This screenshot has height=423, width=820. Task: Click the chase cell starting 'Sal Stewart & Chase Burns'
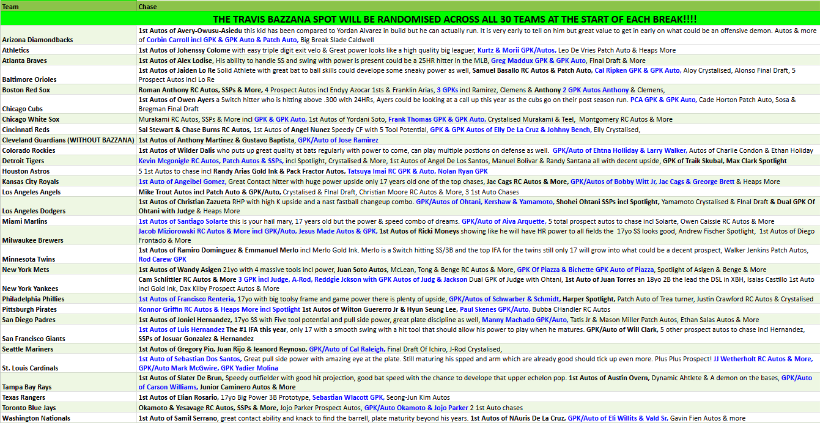pos(478,130)
